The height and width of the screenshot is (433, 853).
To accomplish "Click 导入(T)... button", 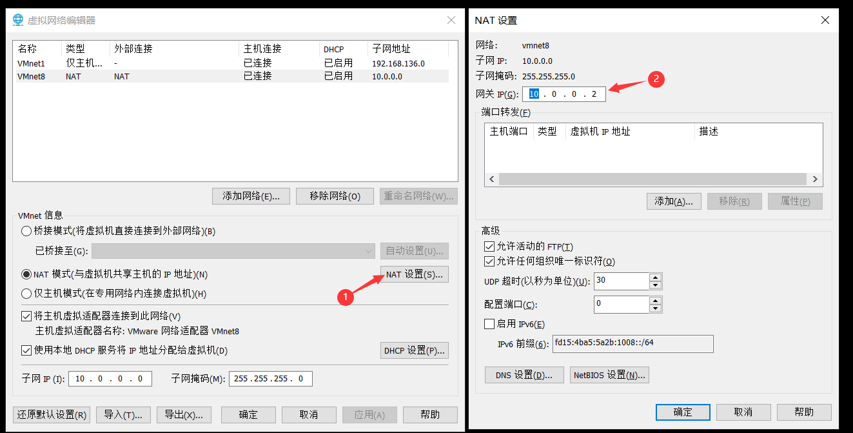I will point(124,414).
